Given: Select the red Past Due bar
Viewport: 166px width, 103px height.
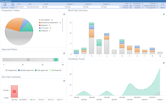Looking at the screenshot, I should click(14, 91).
